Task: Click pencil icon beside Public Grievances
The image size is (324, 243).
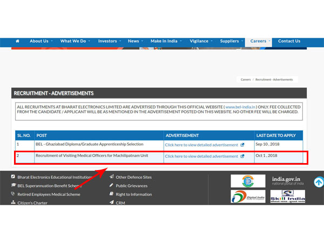Action: pos(111,185)
